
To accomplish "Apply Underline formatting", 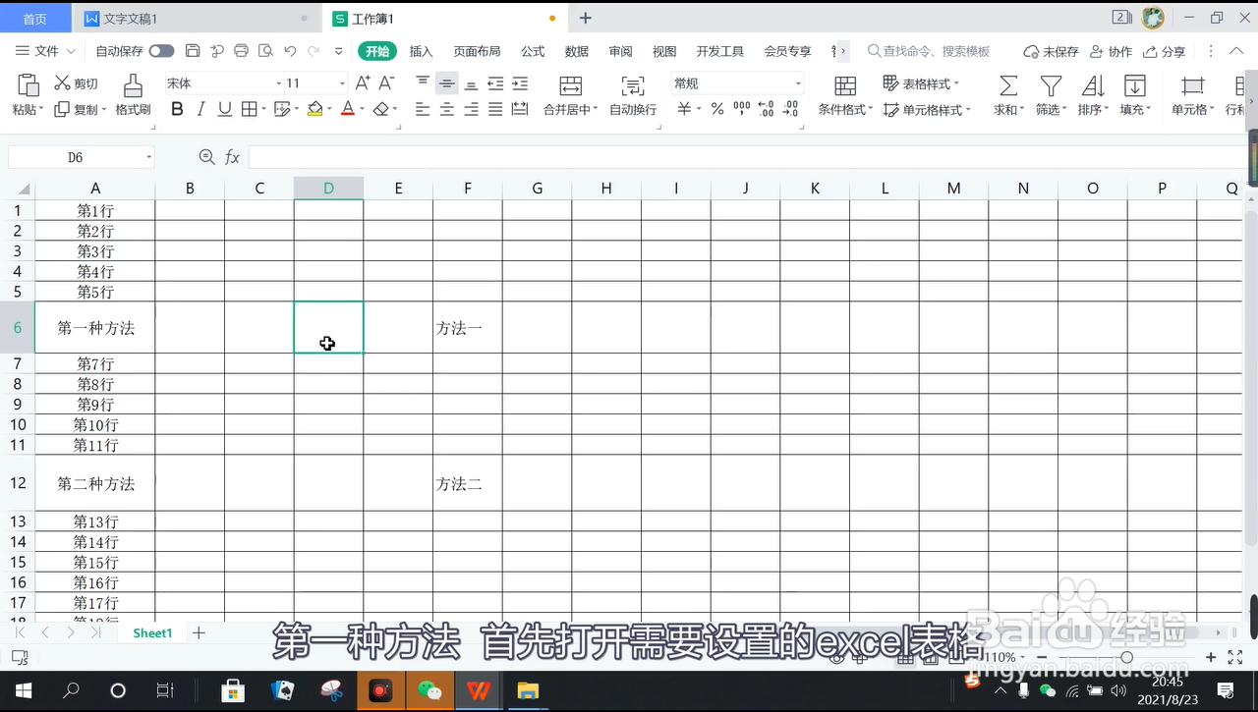I will click(x=225, y=109).
